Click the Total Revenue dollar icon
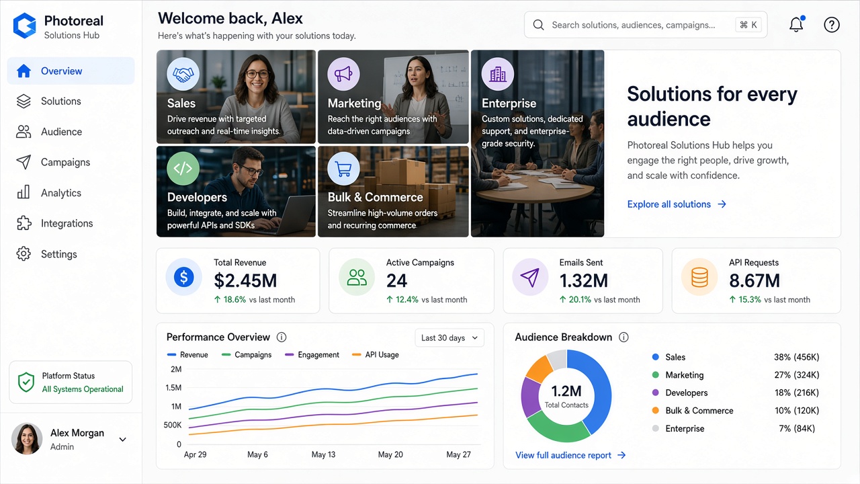 183,276
